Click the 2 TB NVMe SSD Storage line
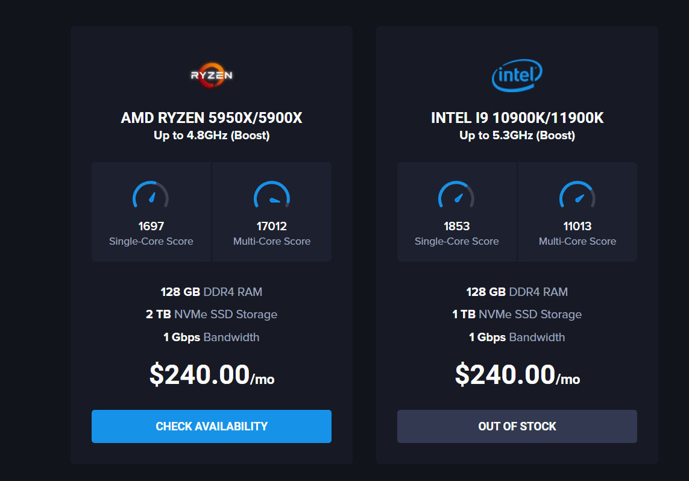The width and height of the screenshot is (689, 481). [x=212, y=315]
